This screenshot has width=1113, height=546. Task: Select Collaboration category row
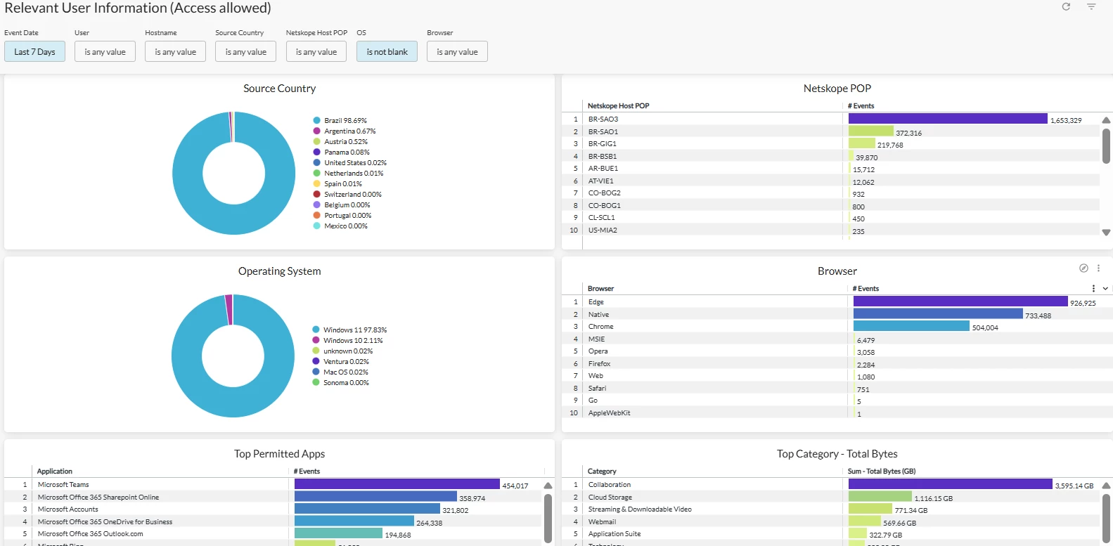click(831, 484)
